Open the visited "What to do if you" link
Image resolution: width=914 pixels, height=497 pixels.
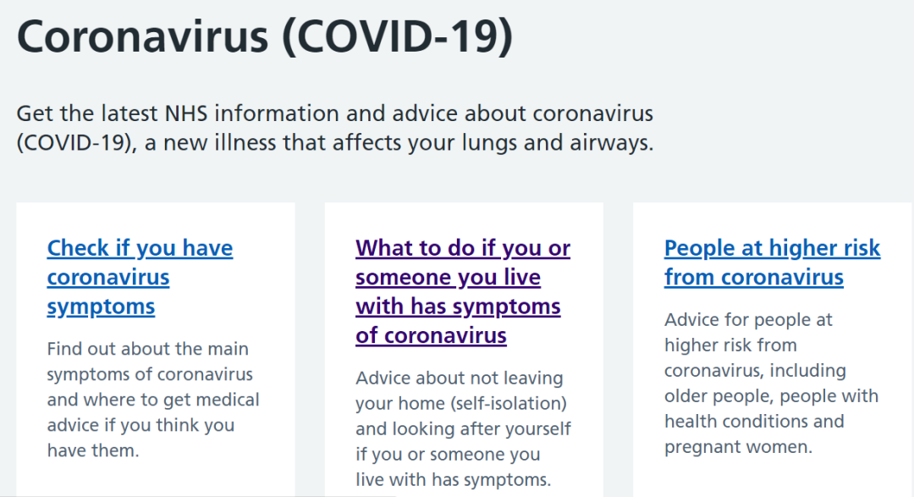[x=462, y=249]
